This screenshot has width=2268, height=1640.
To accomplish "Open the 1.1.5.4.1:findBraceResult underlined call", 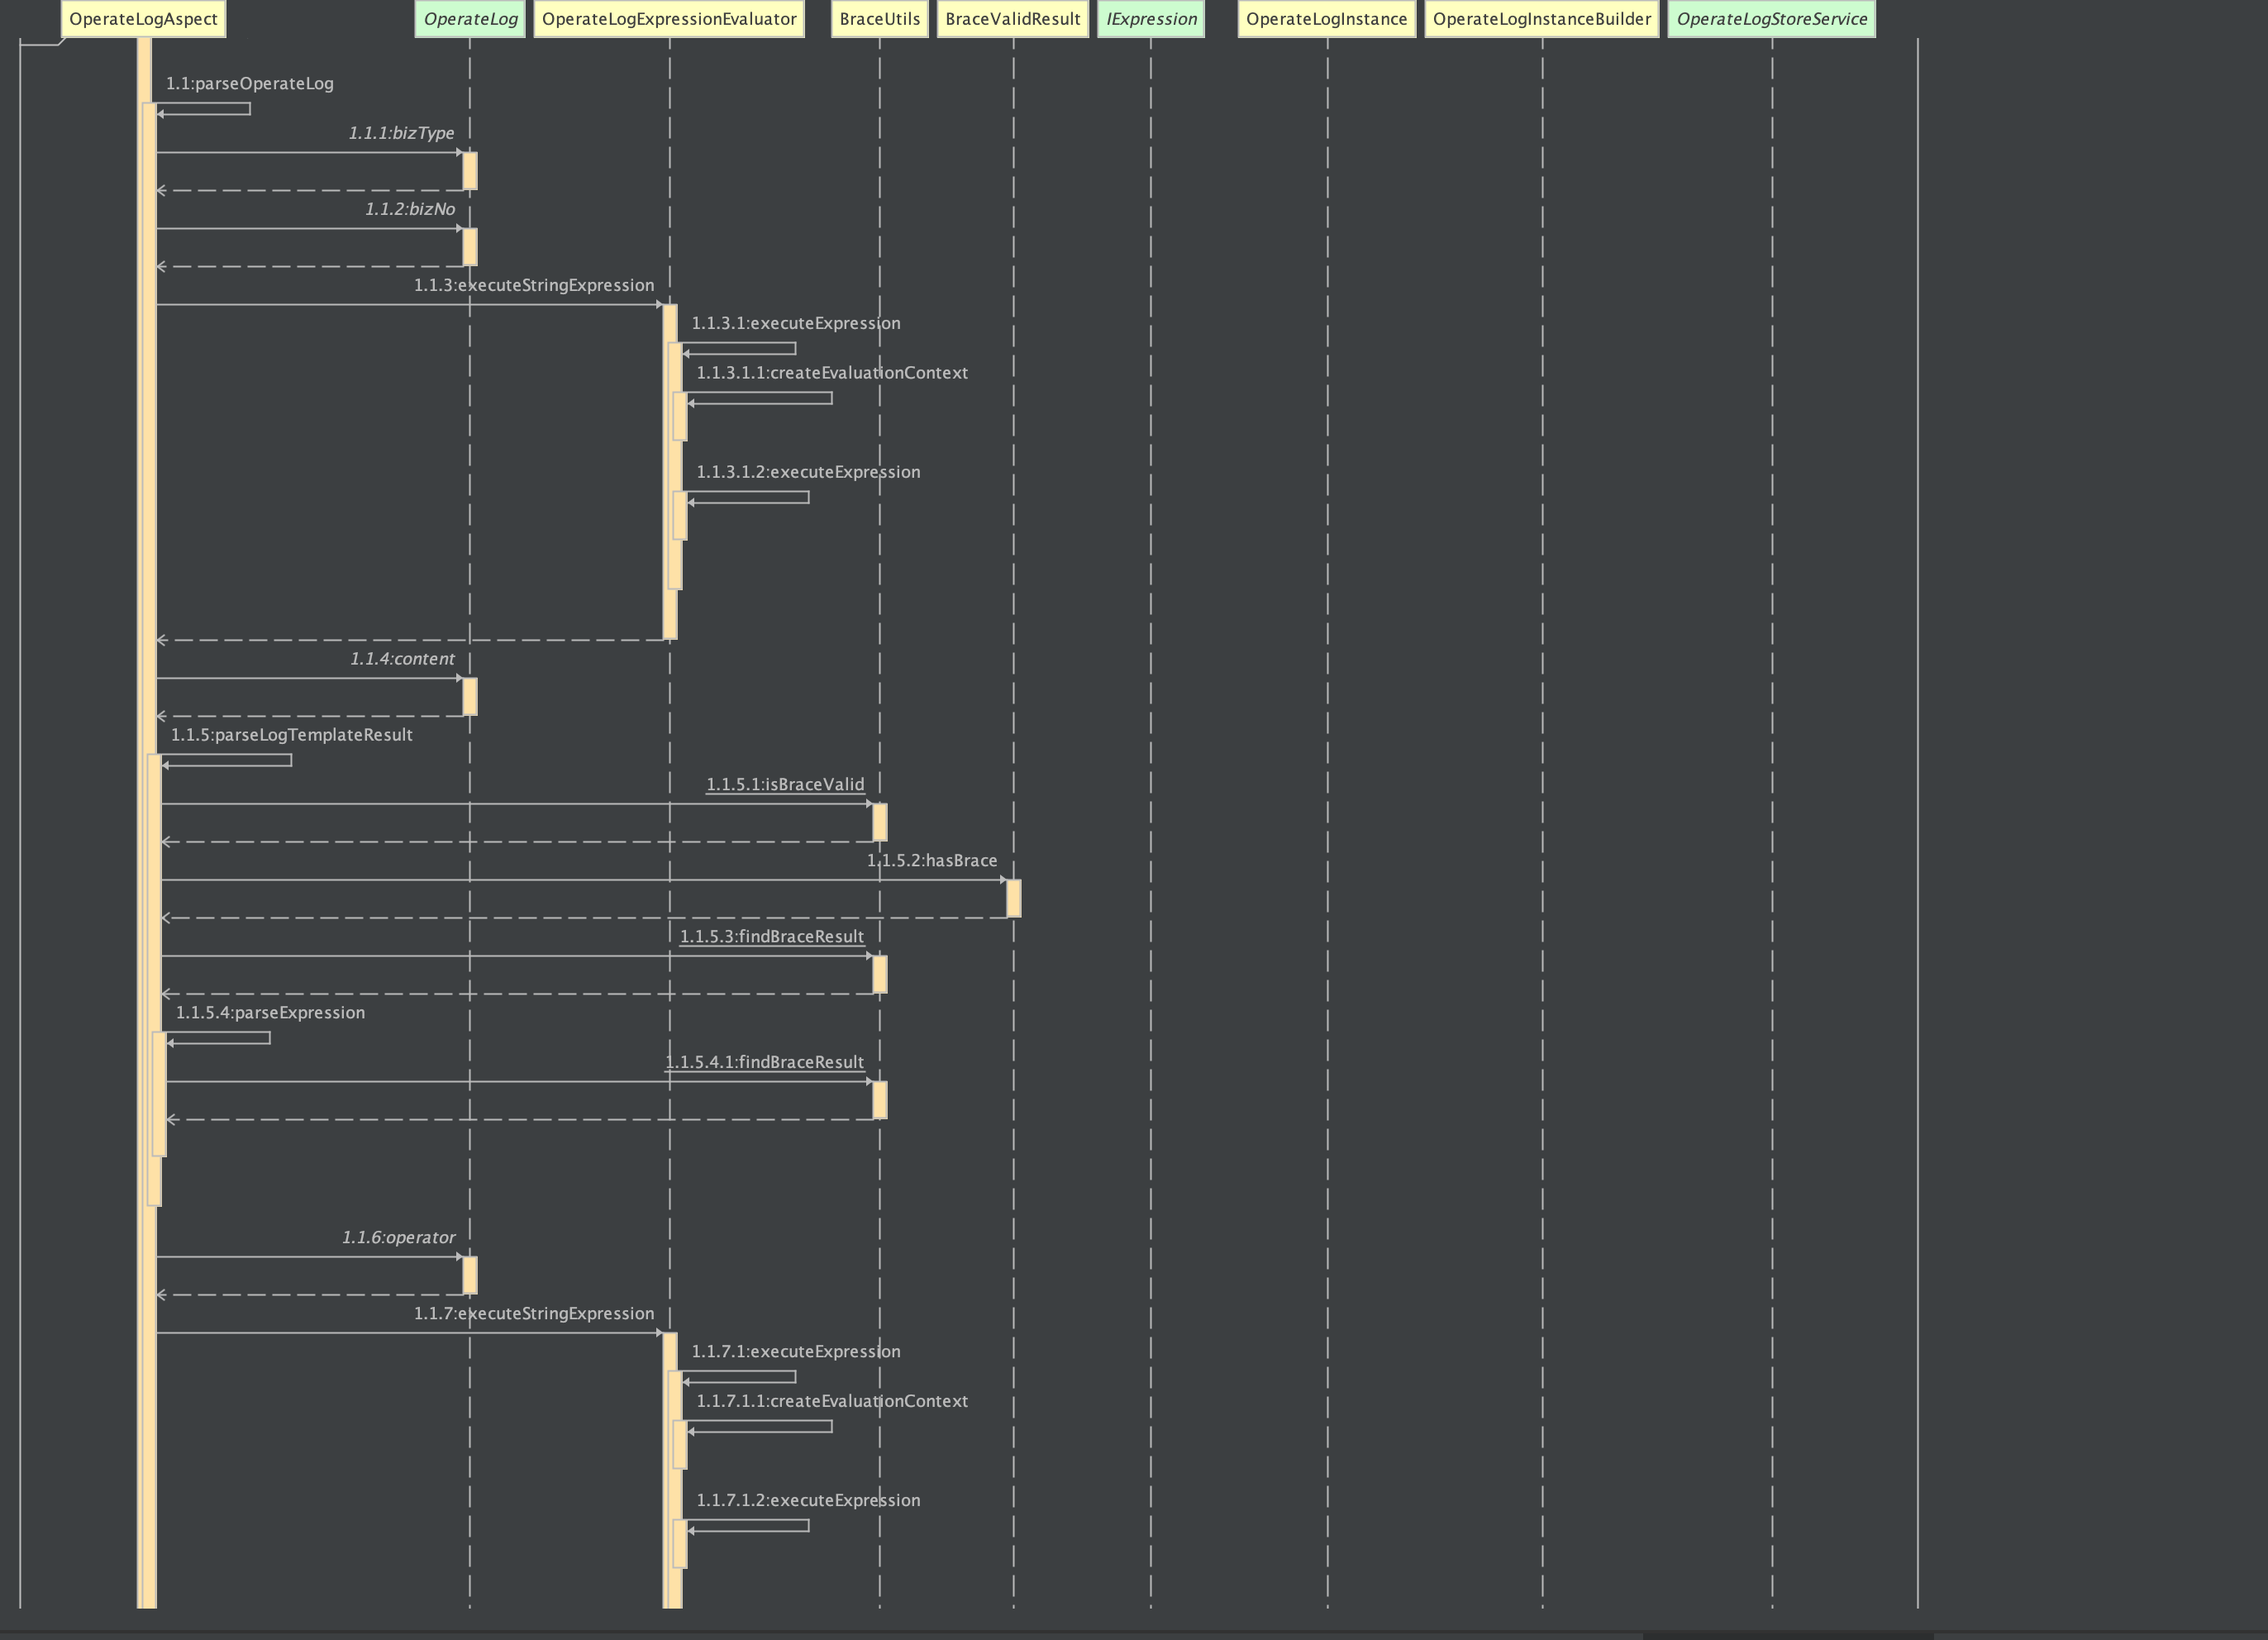I will pyautogui.click(x=765, y=1062).
